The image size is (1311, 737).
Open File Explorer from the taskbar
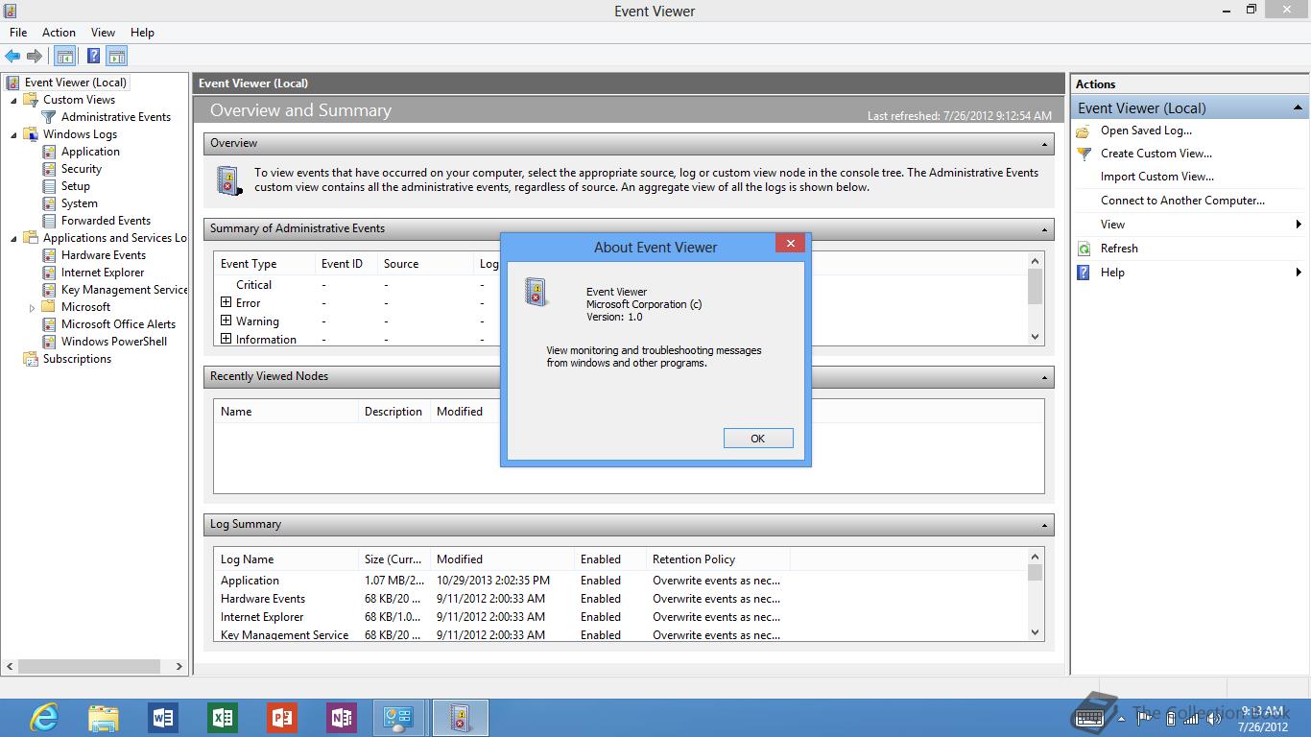[x=104, y=718]
